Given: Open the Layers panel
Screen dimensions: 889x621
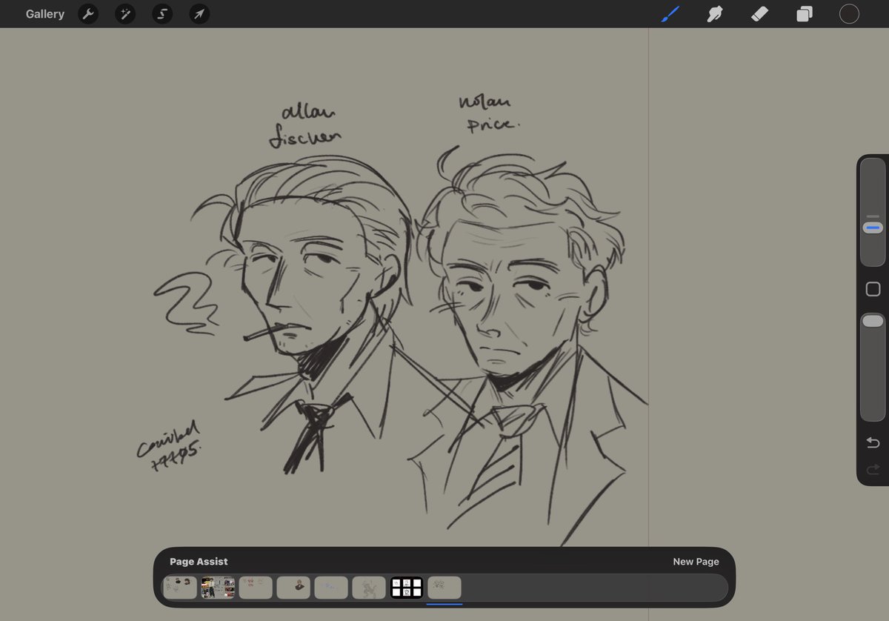Looking at the screenshot, I should tap(805, 14).
